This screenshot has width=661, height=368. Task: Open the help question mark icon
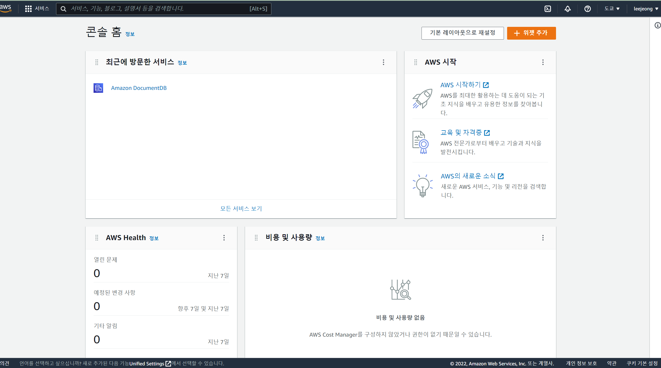click(x=588, y=9)
